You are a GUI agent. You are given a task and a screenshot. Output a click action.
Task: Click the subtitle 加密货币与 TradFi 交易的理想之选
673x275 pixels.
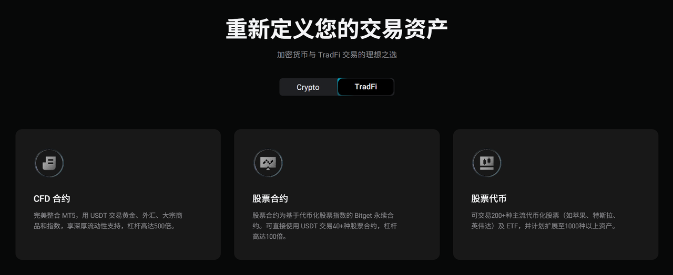336,55
